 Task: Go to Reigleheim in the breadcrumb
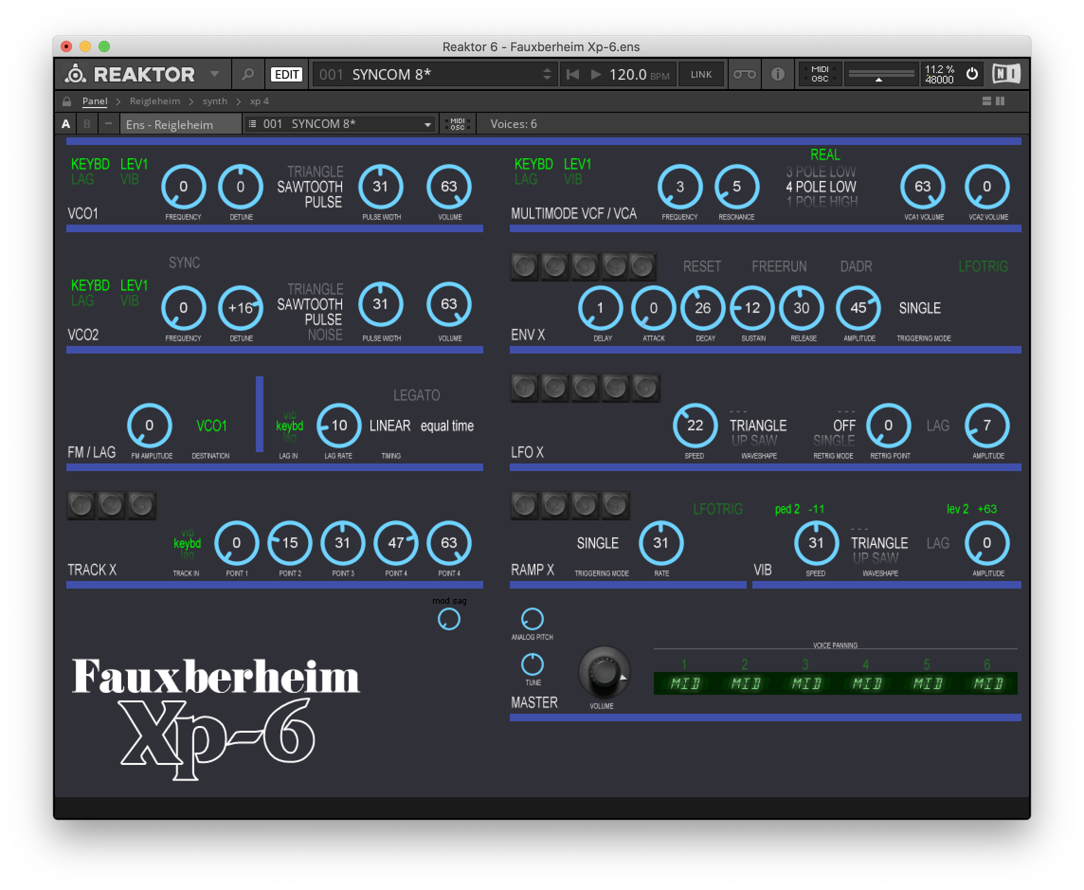click(155, 101)
